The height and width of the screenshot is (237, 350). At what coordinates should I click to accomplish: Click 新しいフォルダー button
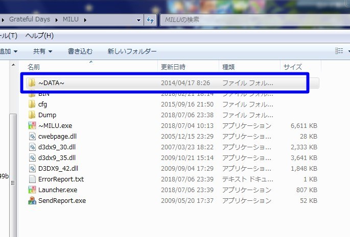(x=132, y=51)
